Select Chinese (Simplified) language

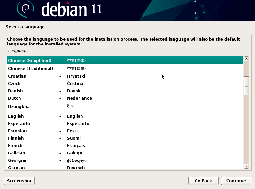(x=125, y=61)
